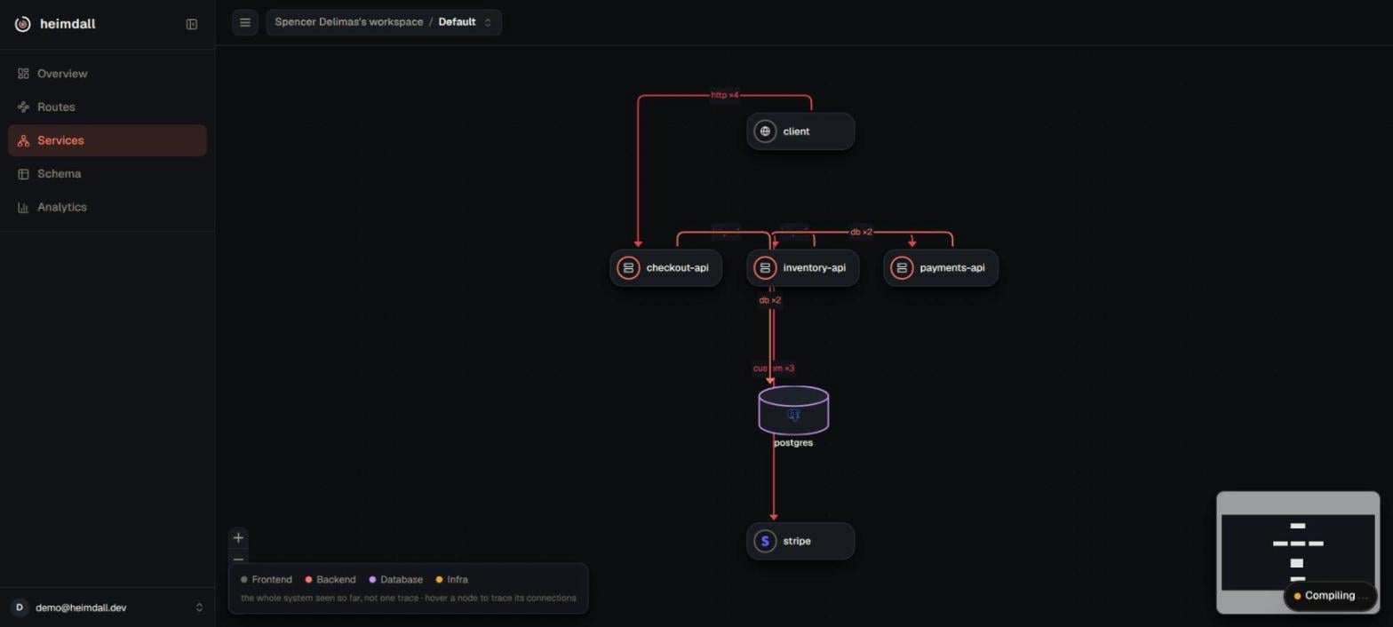Open the demo@heimdall.dev account menu

[107, 607]
